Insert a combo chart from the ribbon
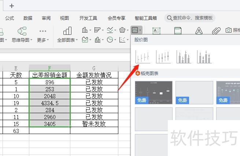 pos(99,40)
